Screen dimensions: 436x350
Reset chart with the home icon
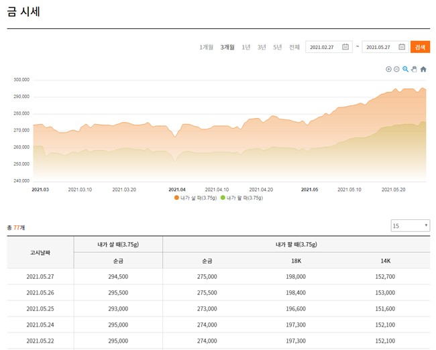point(423,69)
